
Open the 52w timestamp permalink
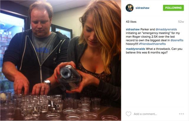[x=181, y=22]
